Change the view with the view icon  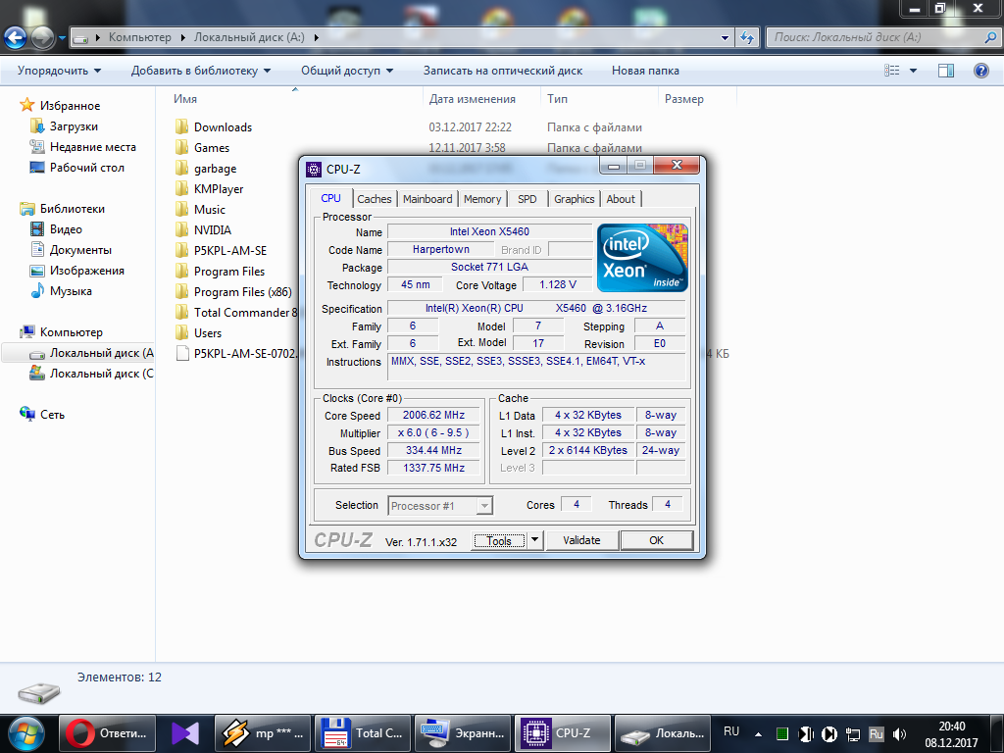(x=892, y=71)
